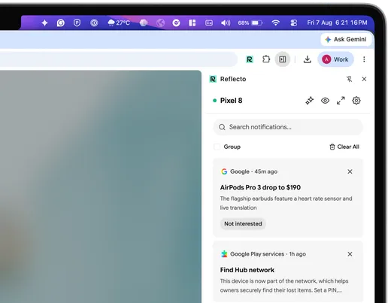This screenshot has height=303, width=391.
Task: Open Chrome three-dot menu
Action: coord(364,59)
